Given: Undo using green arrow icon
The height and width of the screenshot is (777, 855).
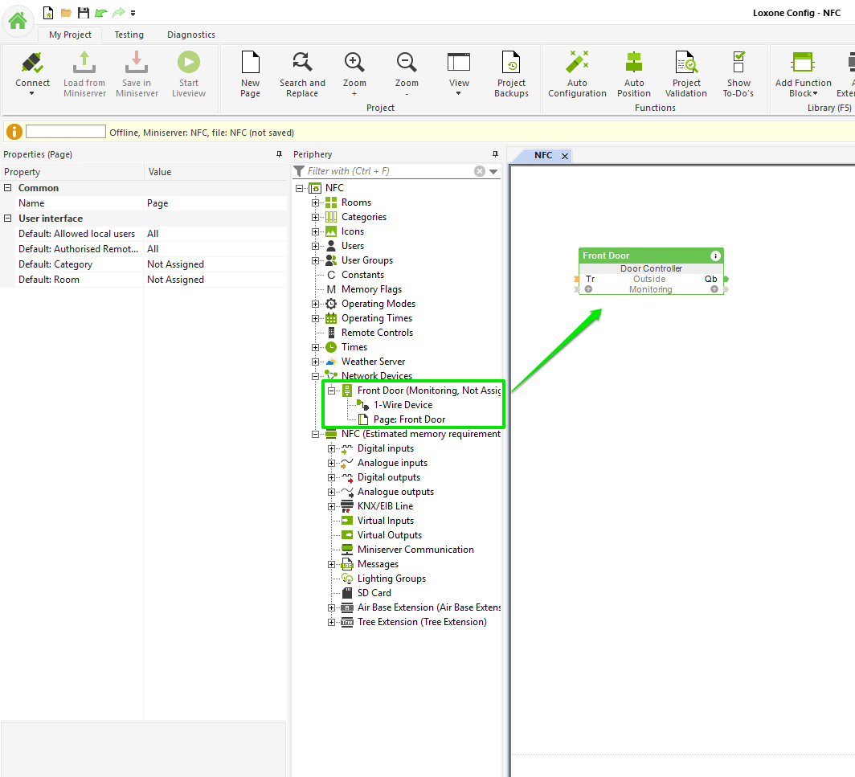Looking at the screenshot, I should pos(101,13).
